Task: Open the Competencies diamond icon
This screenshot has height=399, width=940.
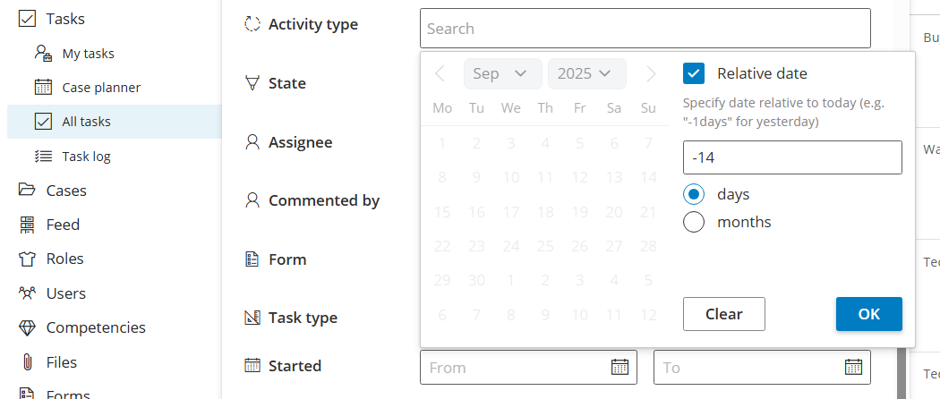Action: click(28, 327)
